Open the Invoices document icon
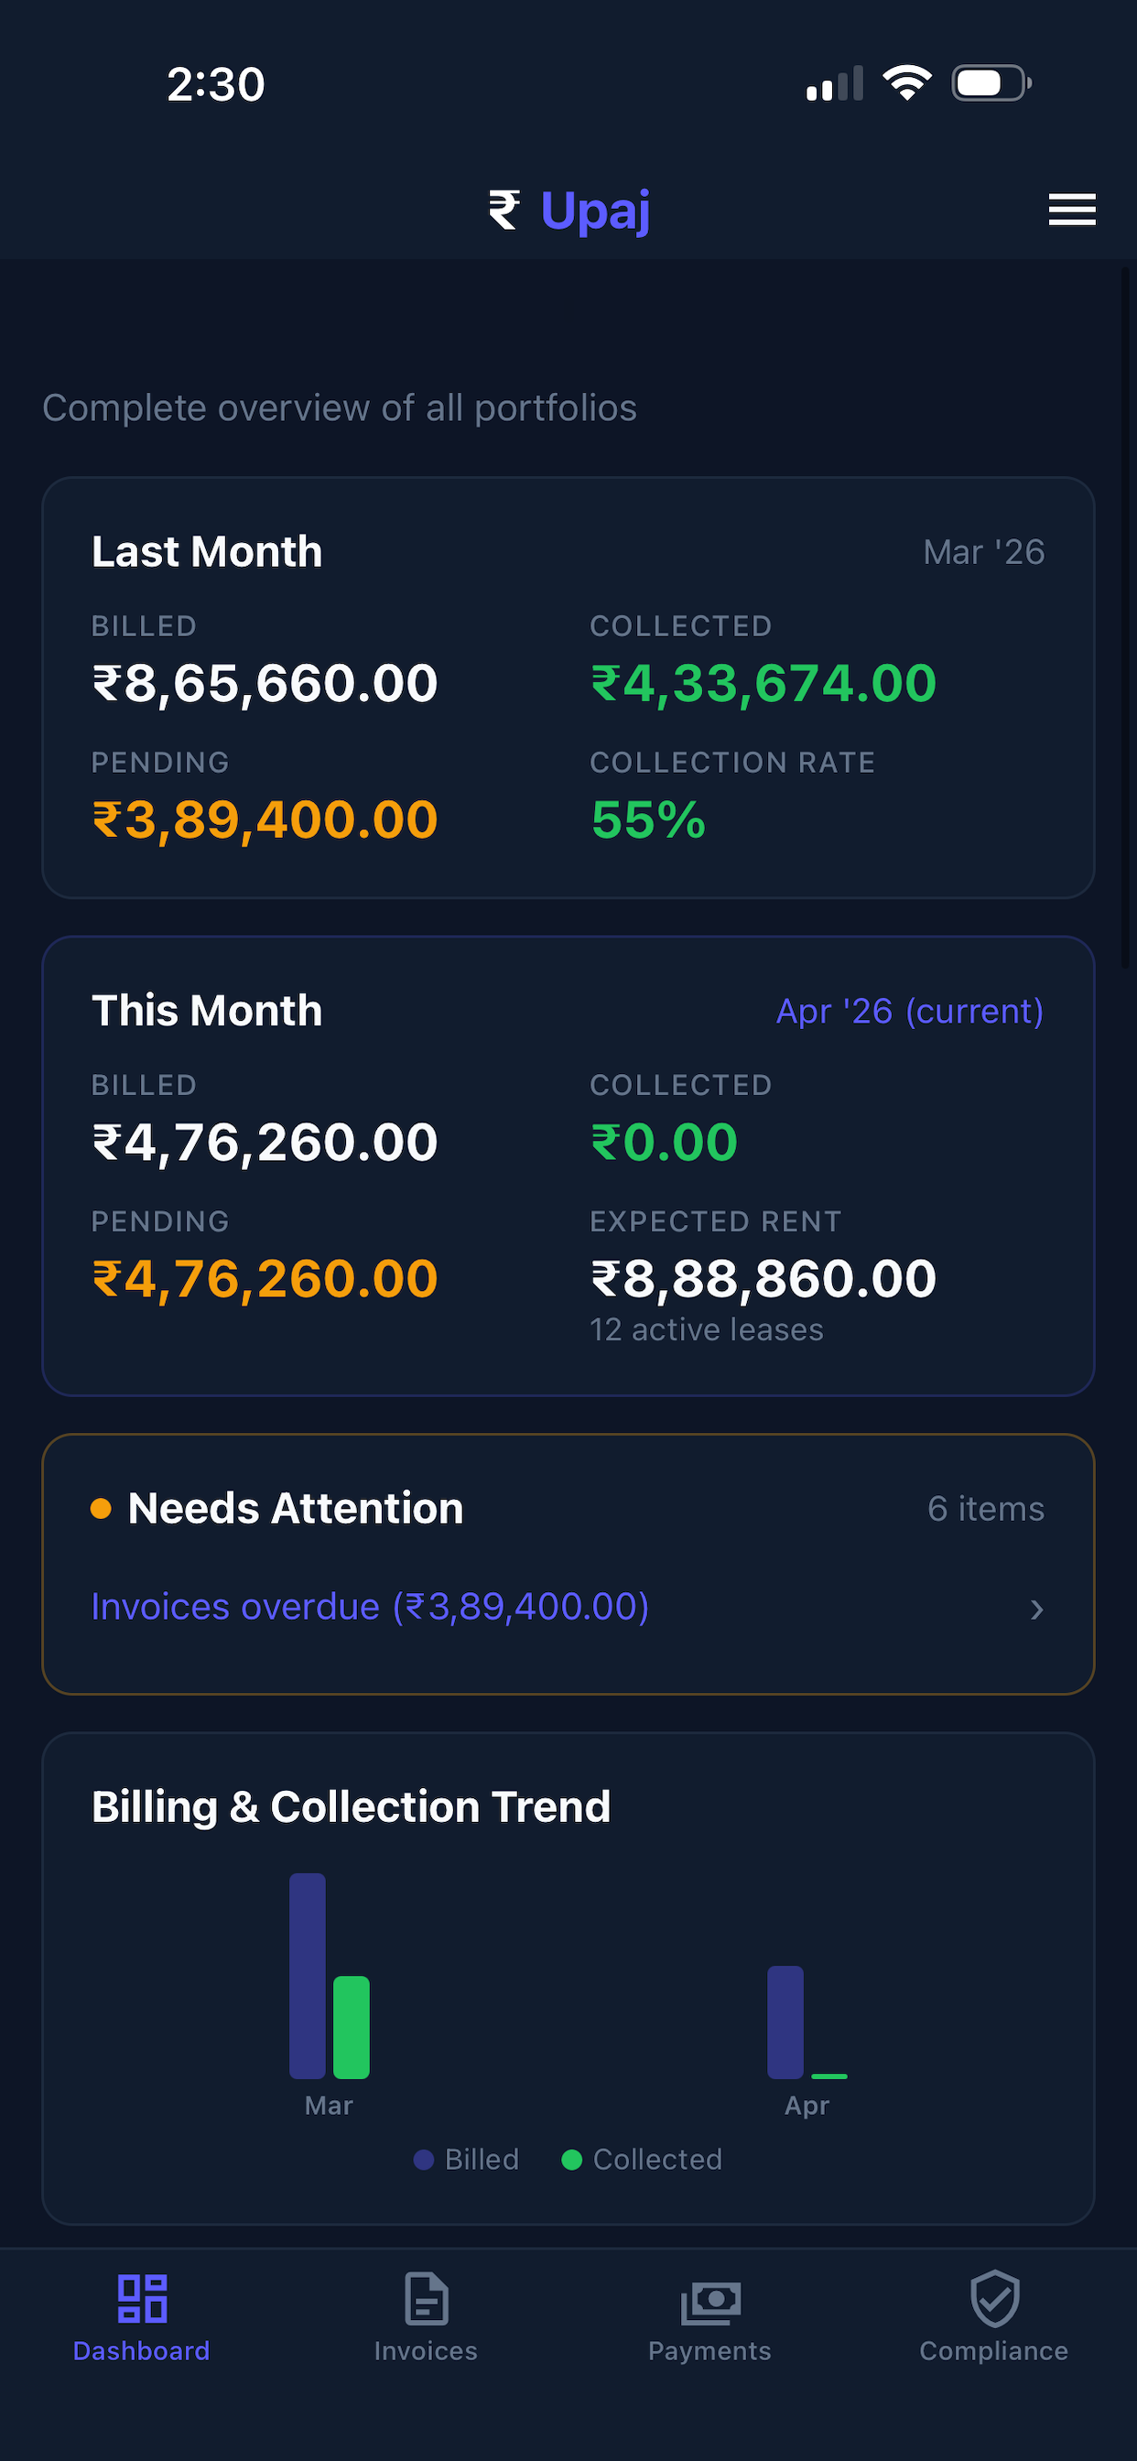 (426, 2298)
